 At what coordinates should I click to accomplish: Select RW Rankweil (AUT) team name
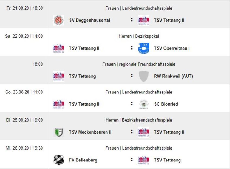(x=173, y=76)
